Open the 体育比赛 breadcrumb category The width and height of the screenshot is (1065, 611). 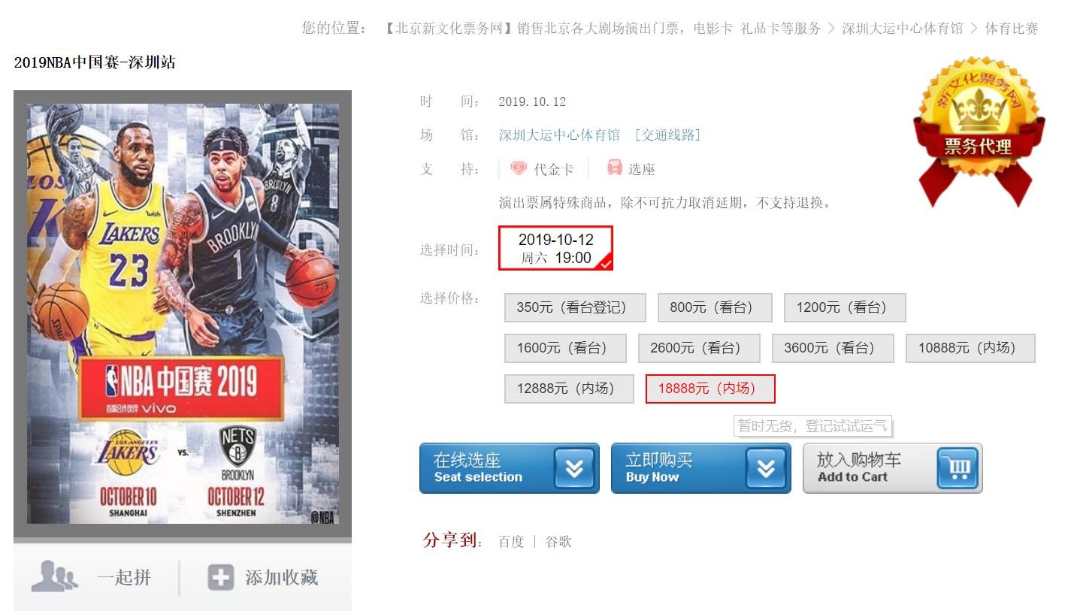[1012, 29]
